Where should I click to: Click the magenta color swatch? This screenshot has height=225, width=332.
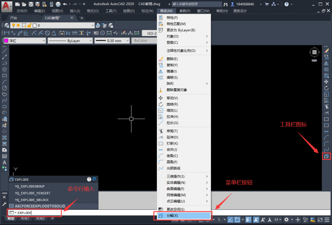[7, 41]
